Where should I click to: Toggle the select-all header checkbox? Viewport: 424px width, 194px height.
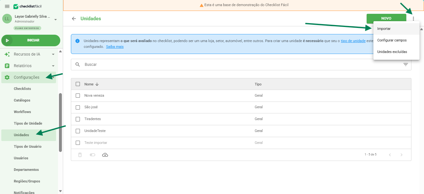tap(78, 84)
